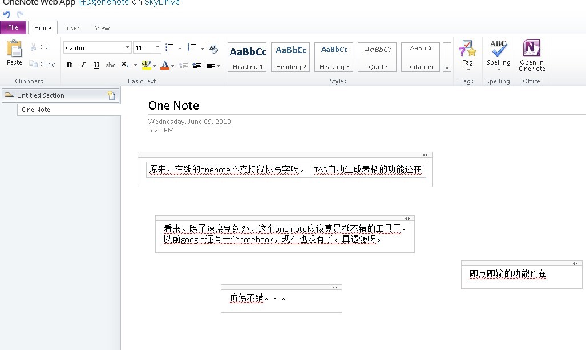Click resize handle of 即点即输 note container
586x350 pixels.
pos(575,264)
